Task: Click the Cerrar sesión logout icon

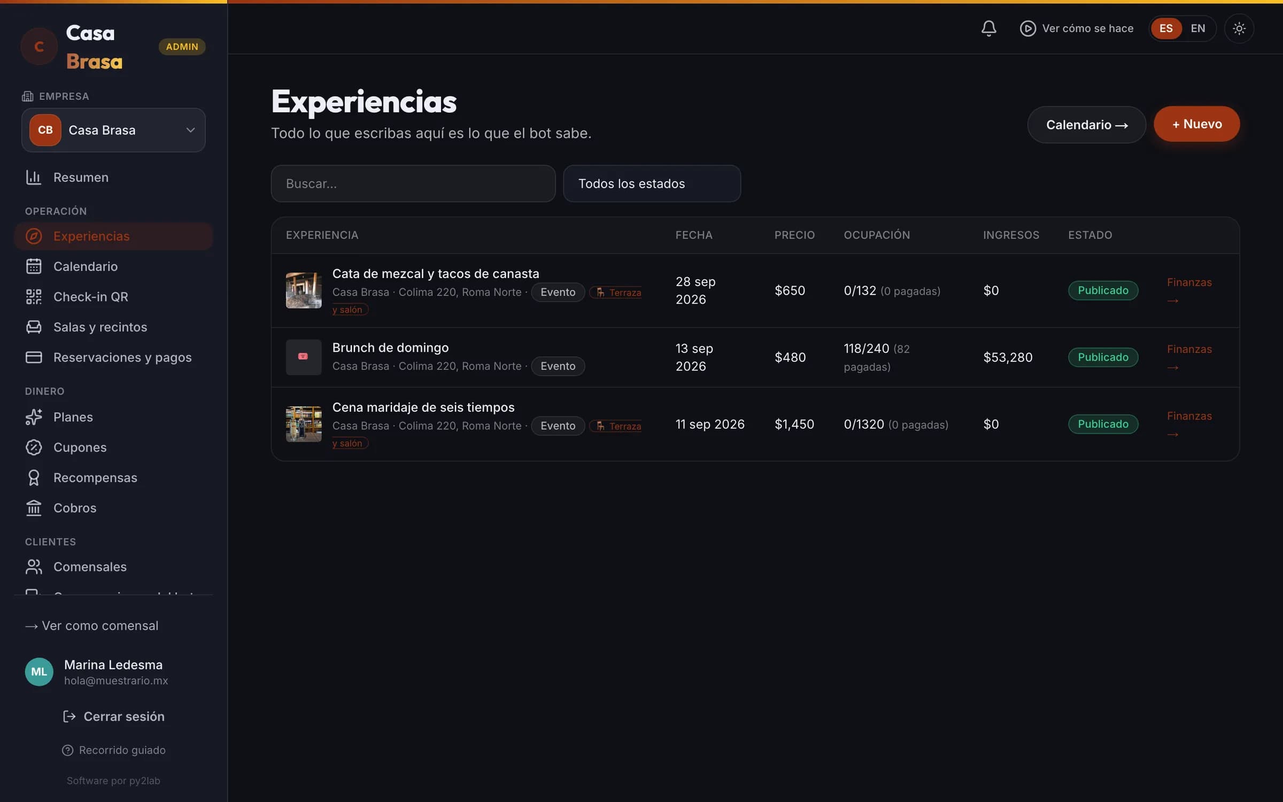Action: (x=69, y=716)
